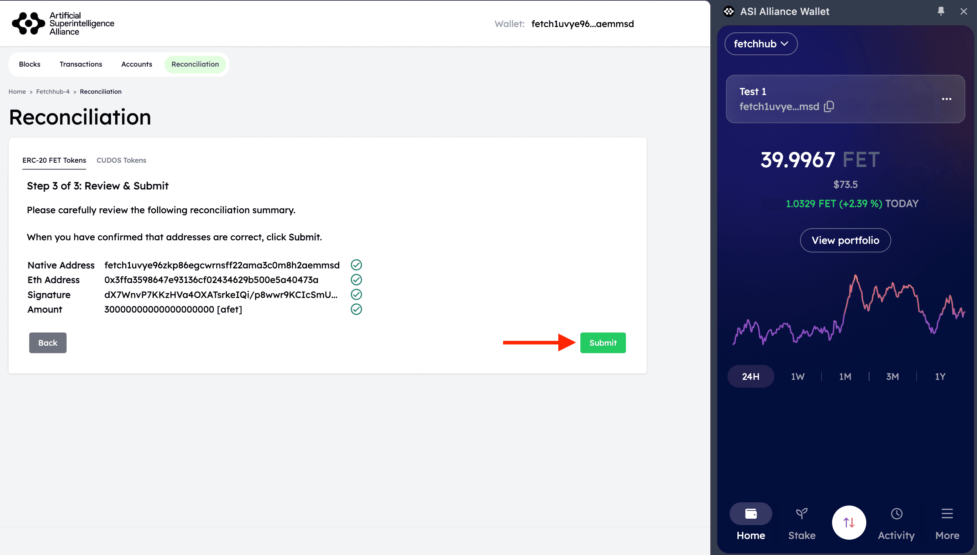The width and height of the screenshot is (977, 555).
Task: Switch to the CUDOS Tokens tab
Action: click(x=121, y=160)
